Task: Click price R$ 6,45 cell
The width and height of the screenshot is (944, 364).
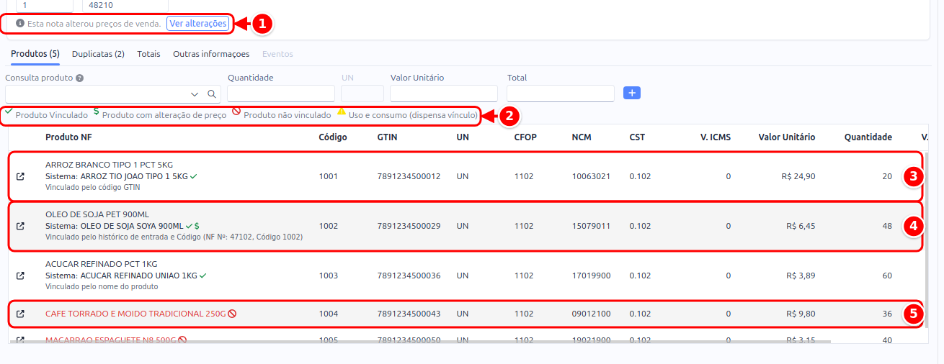Action: [801, 226]
